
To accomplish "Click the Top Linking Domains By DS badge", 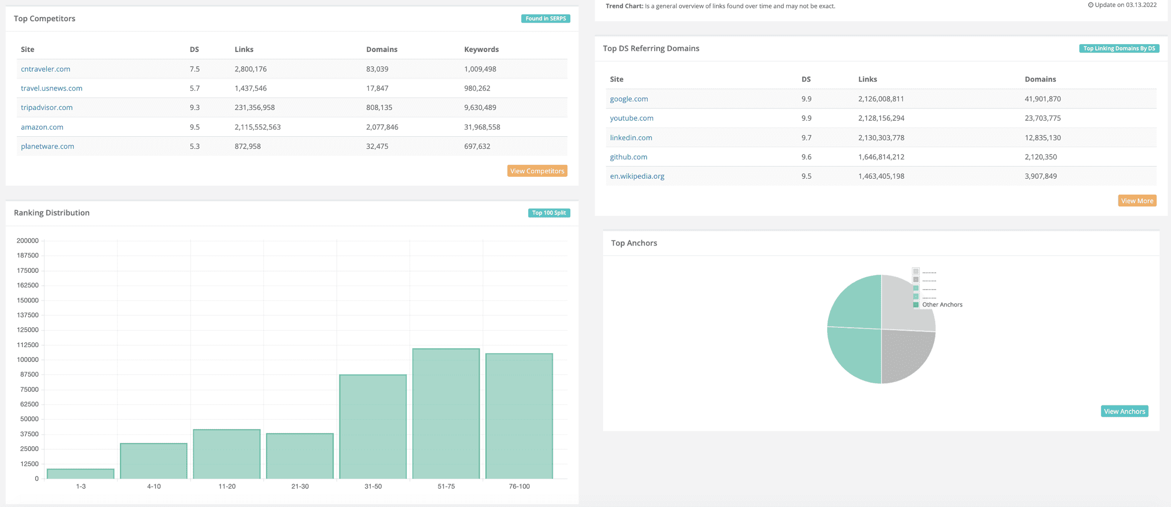I will (x=1119, y=49).
